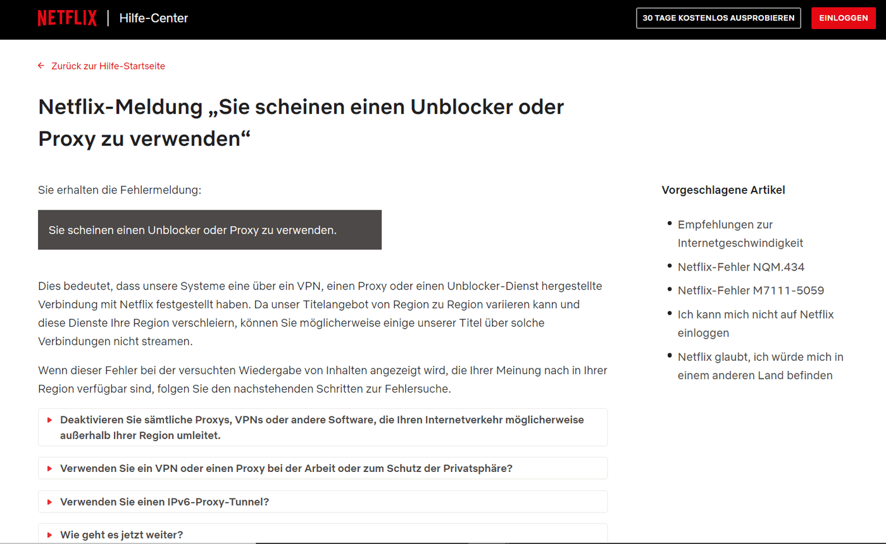886x544 pixels.
Task: Open the Hilfe-Center home link in header
Action: pyautogui.click(x=153, y=18)
